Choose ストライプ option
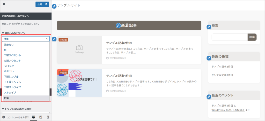The height and width of the screenshot is (121, 265). [26, 93]
